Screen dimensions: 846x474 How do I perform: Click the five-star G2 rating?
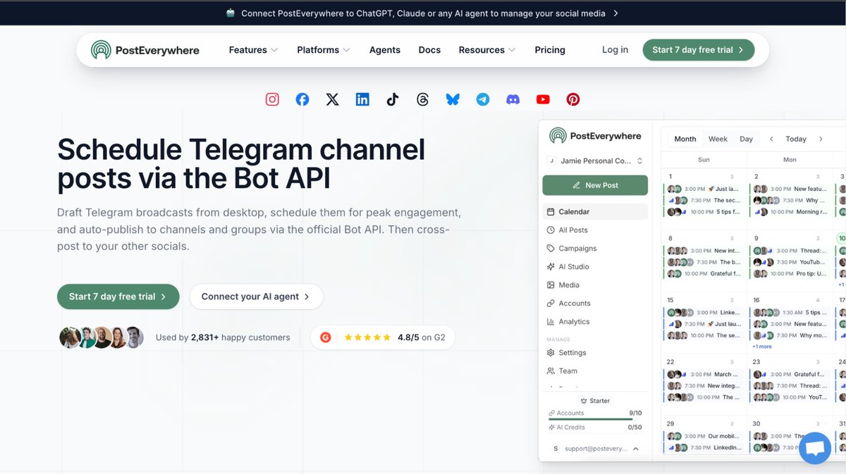point(367,337)
